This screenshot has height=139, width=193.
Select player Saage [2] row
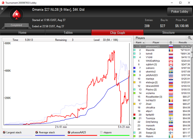point(162,133)
